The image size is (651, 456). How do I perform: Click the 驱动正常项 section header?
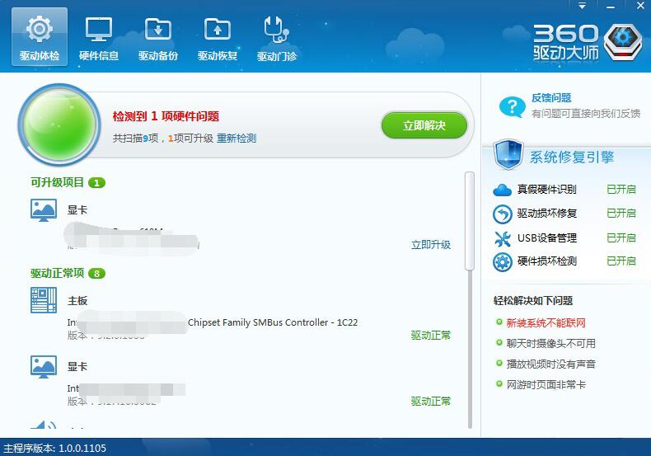58,273
